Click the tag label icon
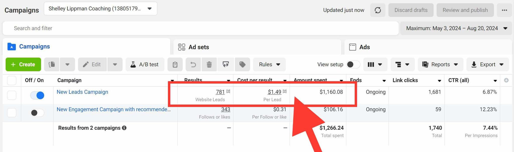 point(242,65)
